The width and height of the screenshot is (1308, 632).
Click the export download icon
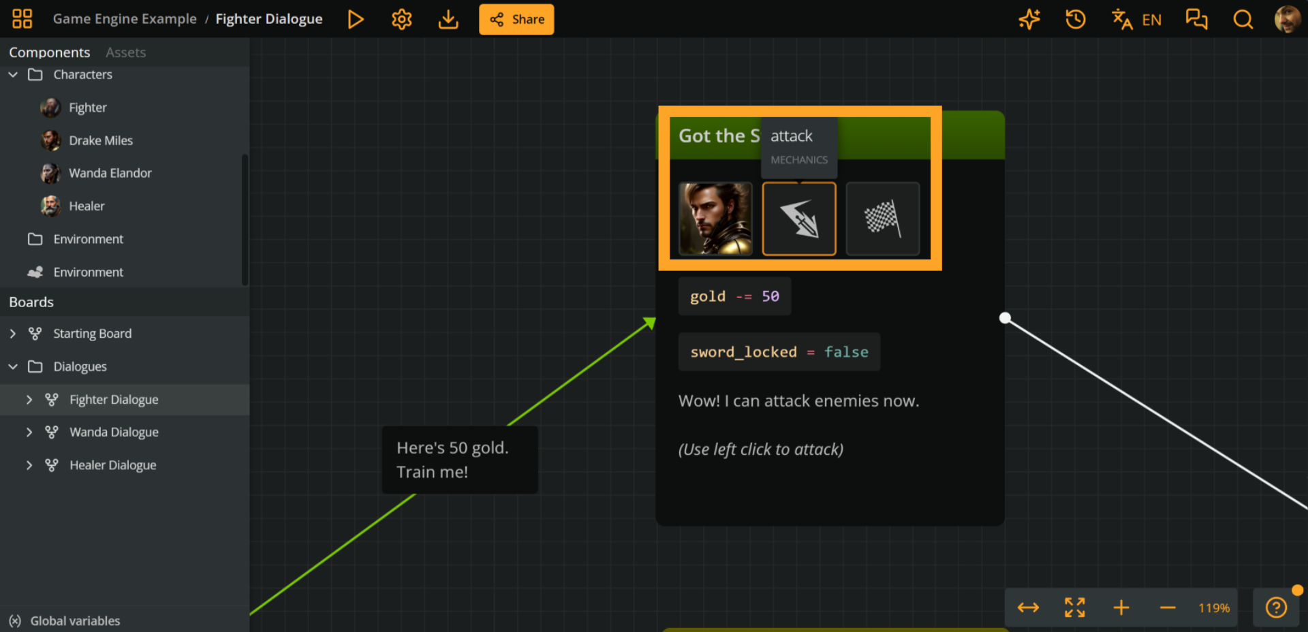point(448,19)
